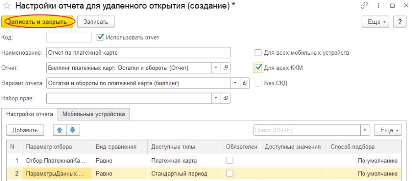Click the empty Набор прав field

[x=129, y=98]
